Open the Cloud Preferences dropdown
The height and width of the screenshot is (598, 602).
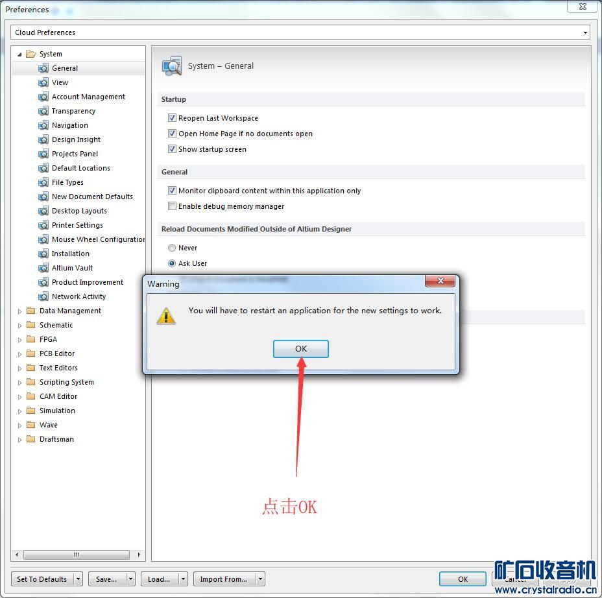[585, 32]
